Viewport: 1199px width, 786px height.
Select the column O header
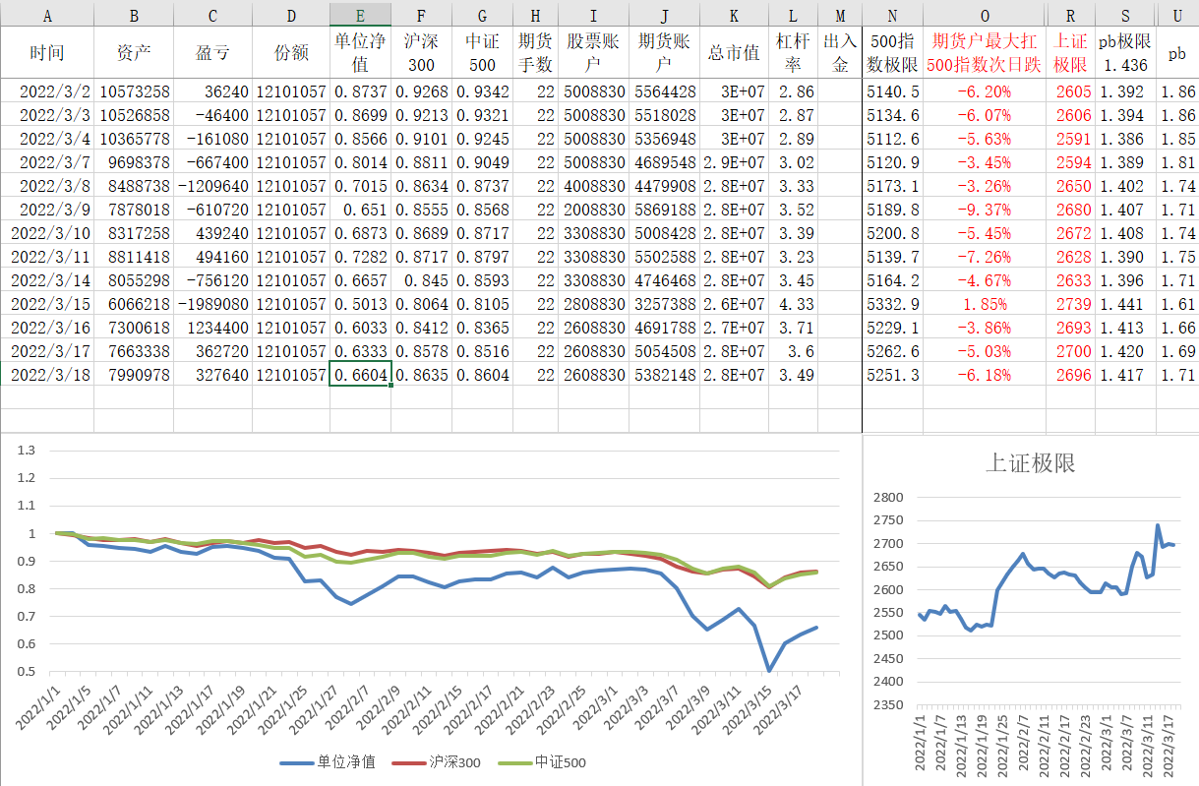(x=985, y=15)
